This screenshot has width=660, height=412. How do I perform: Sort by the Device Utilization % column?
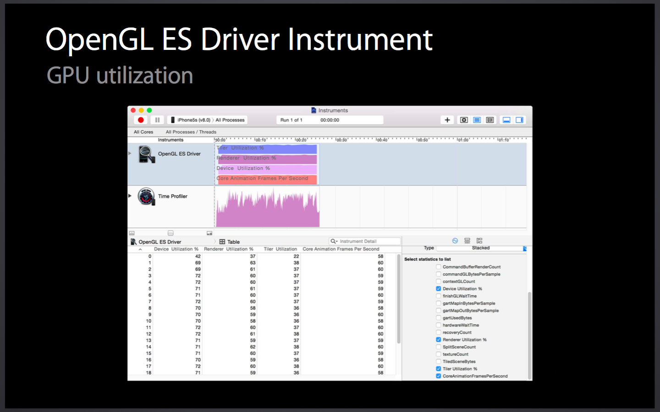(176, 249)
